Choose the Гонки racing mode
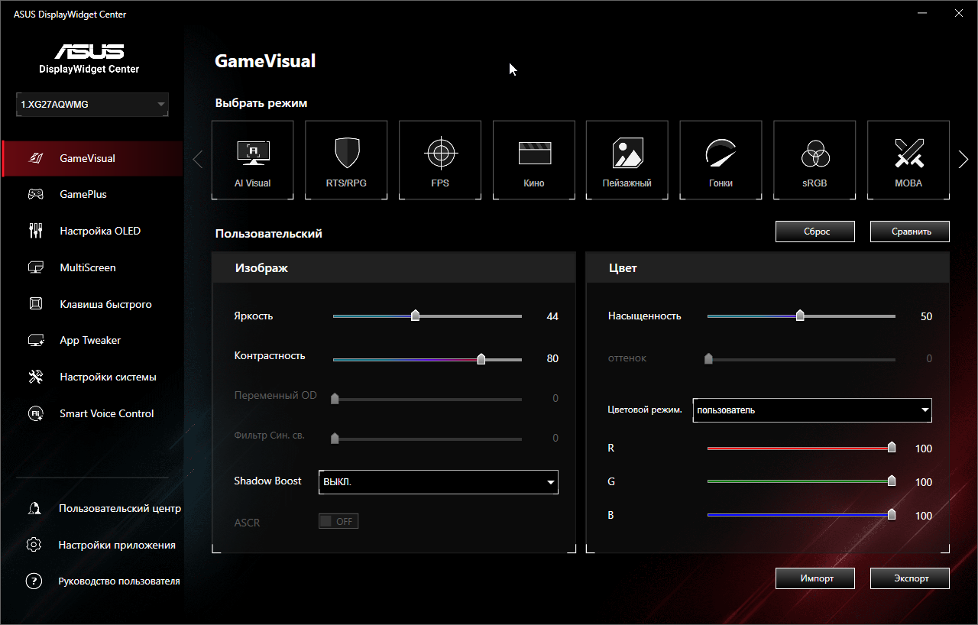This screenshot has width=978, height=625. (x=721, y=160)
